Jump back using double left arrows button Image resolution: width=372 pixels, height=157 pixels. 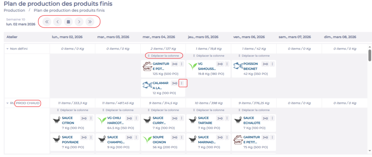tap(46, 22)
